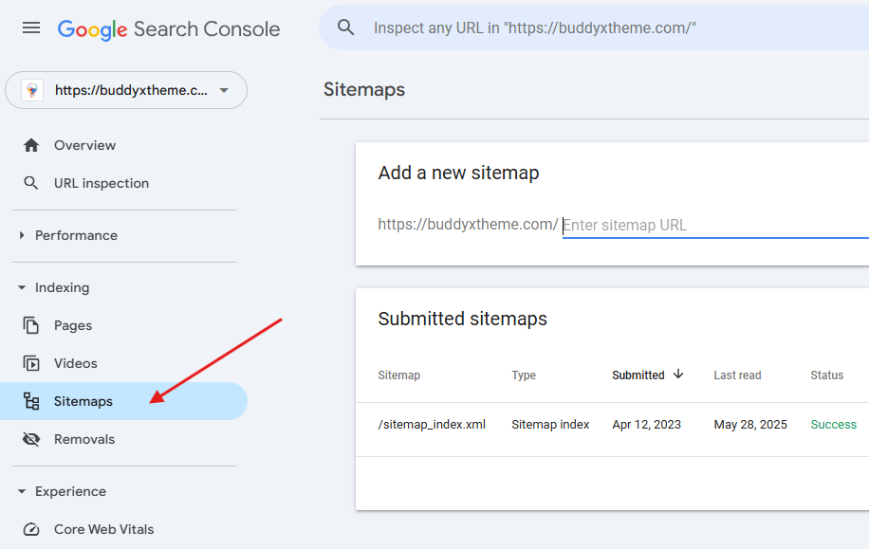This screenshot has height=549, width=869.
Task: Click the Core Web Vitals gauge icon
Action: coord(31,529)
